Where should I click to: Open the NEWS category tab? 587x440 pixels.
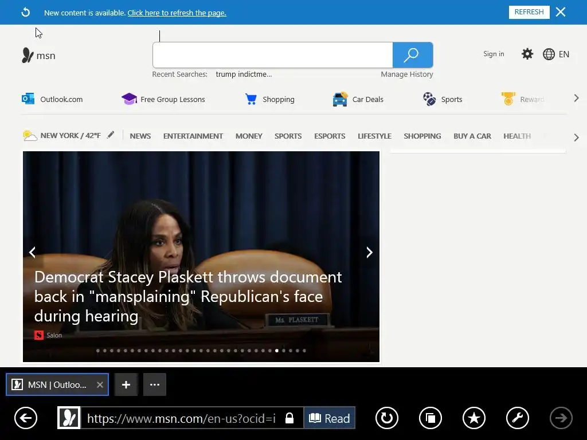(x=140, y=136)
